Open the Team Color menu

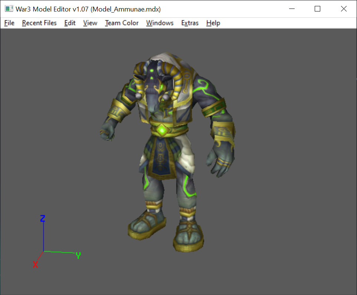click(122, 23)
